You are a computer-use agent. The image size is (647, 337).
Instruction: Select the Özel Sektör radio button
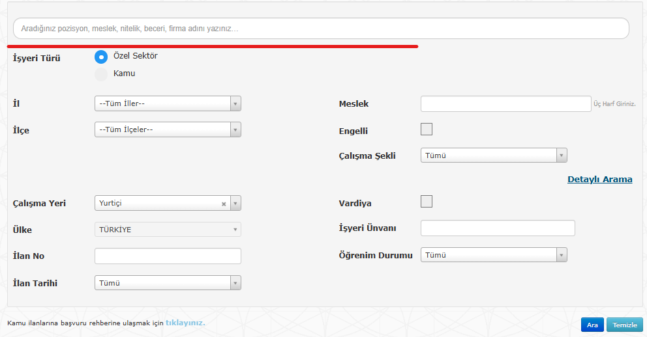tap(101, 57)
